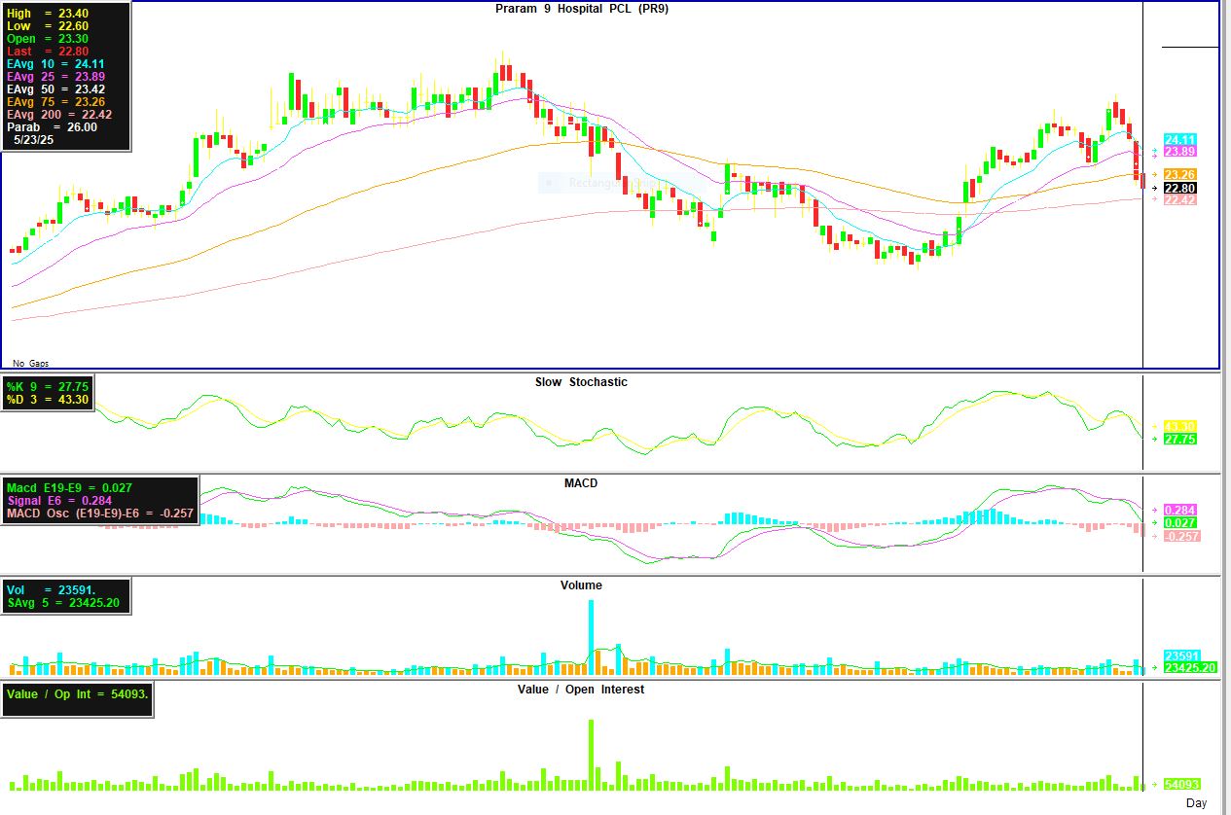The height and width of the screenshot is (815, 1231).
Task: Click the tallest cyan volume spike bar
Action: tap(591, 637)
